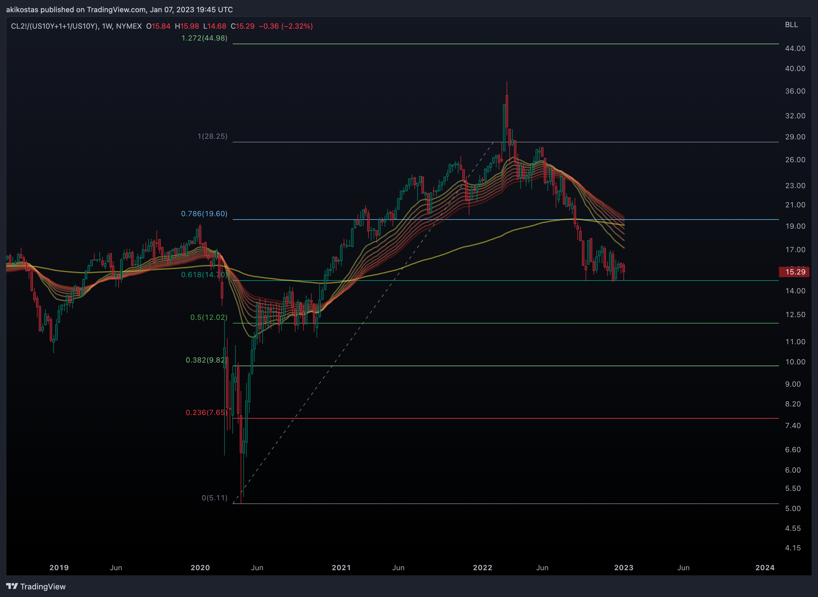The image size is (818, 597).
Task: Click the 2019 time axis label
Action: [59, 568]
